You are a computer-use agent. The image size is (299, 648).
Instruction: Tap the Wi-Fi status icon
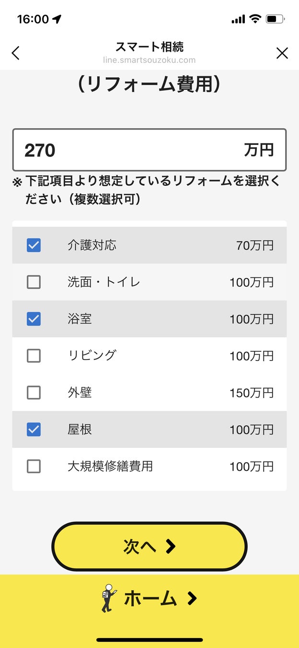[x=255, y=19]
